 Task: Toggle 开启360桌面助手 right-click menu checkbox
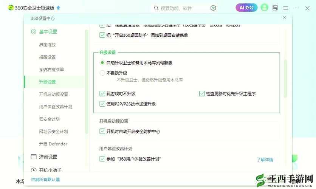pyautogui.click(x=102, y=35)
